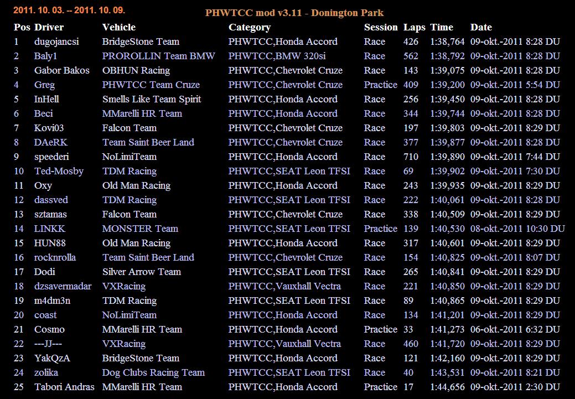The height and width of the screenshot is (399, 575).
Task: Click the Laps column header
Action: (415, 28)
